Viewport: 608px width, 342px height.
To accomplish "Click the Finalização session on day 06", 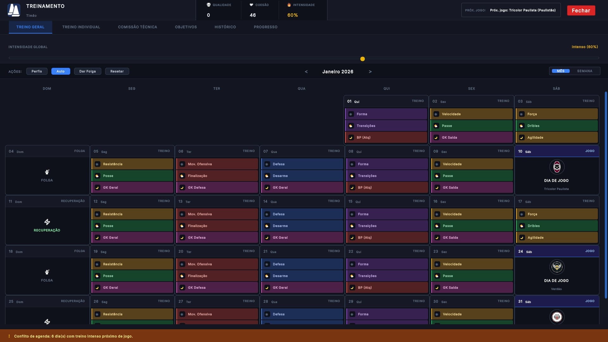I will (217, 176).
